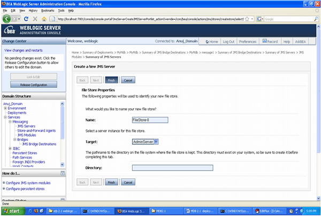Image resolution: width=321 pixels, height=216 pixels.
Task: Expand the JDBC tree node
Action: point(9,148)
